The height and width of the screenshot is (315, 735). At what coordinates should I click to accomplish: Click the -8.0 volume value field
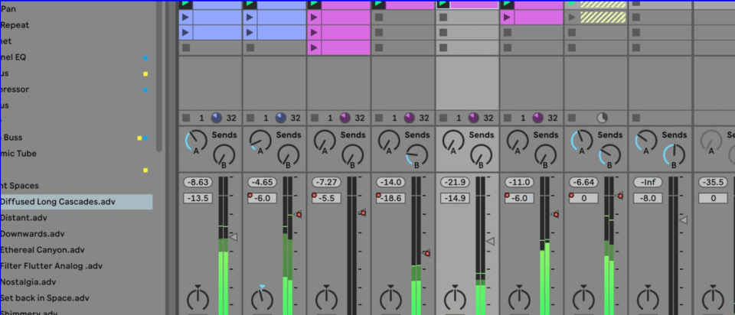tap(648, 198)
